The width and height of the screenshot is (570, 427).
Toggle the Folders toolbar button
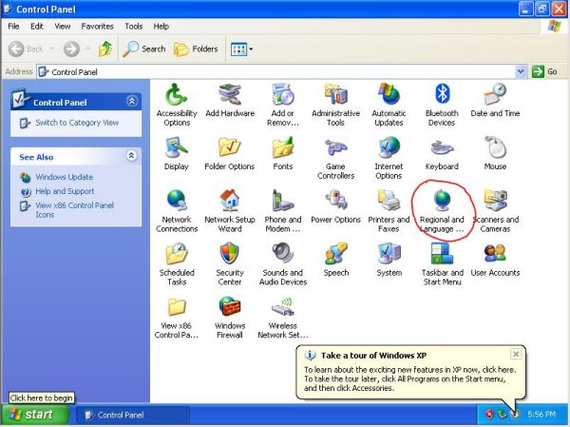(196, 49)
